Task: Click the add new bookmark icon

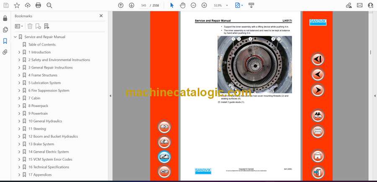Action: coord(38,26)
